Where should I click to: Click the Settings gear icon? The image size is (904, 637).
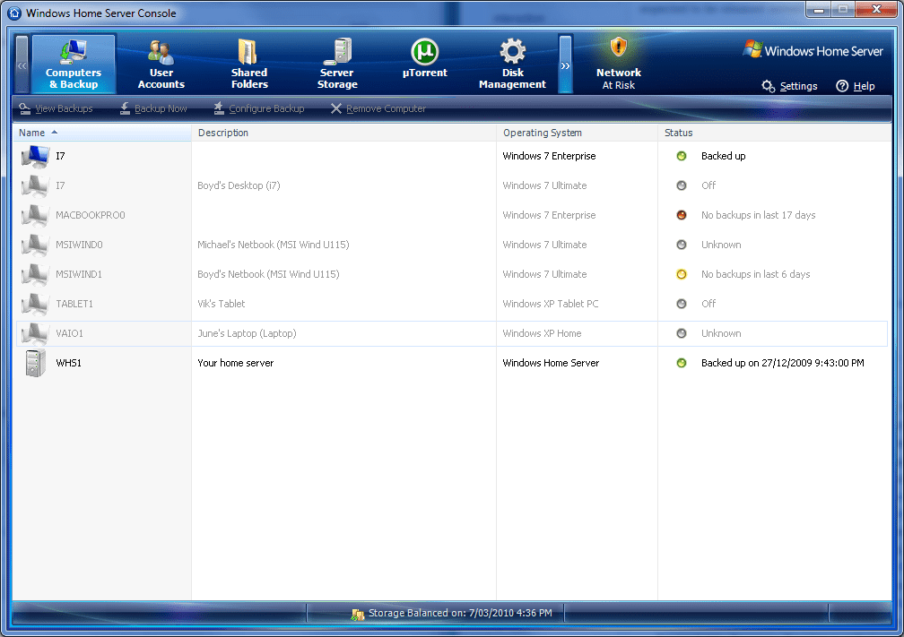(x=768, y=86)
